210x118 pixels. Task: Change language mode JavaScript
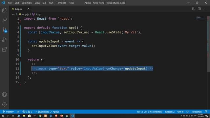197,112
